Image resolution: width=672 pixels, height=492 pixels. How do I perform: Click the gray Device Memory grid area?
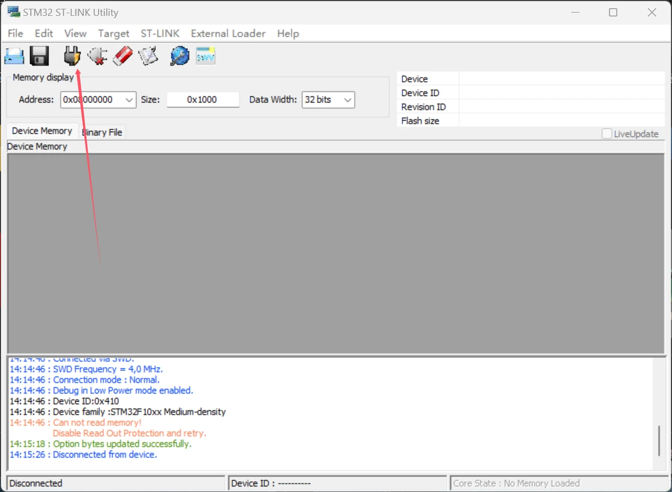click(x=336, y=254)
